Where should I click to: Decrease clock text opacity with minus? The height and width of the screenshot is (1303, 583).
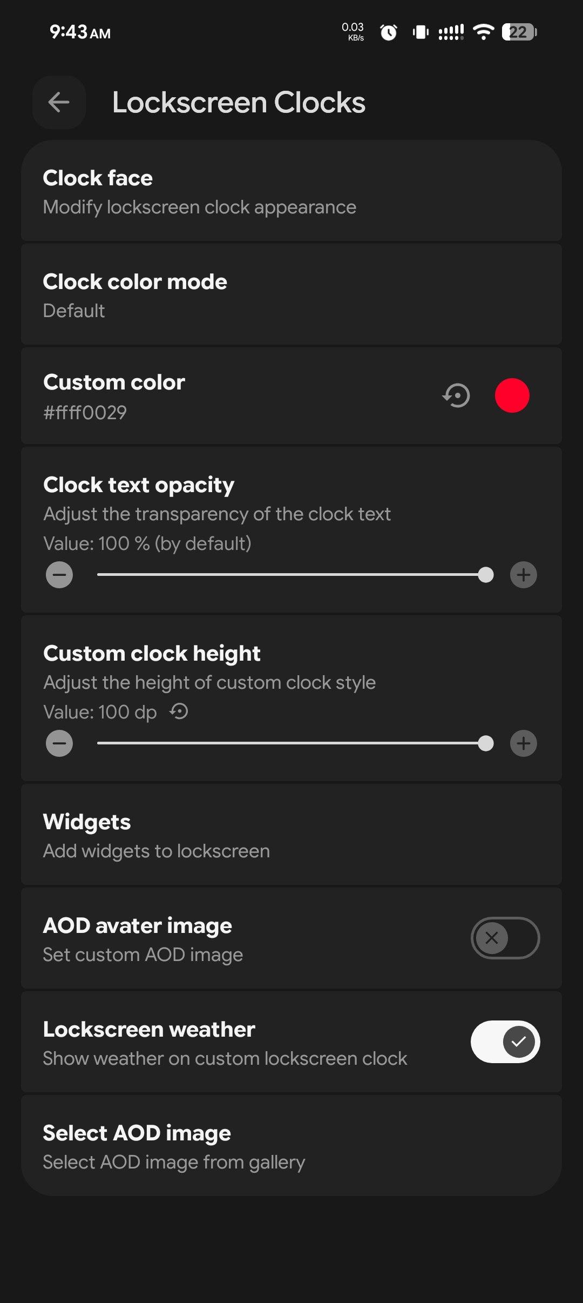tap(59, 575)
